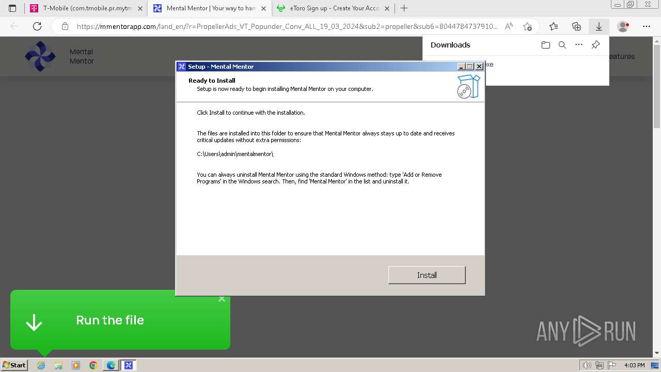This screenshot has height=372, width=661.
Task: Switch to the eToro Sign up tab
Action: 333,8
